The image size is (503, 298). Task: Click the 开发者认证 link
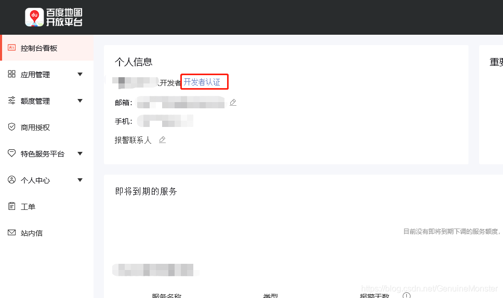[x=202, y=82]
